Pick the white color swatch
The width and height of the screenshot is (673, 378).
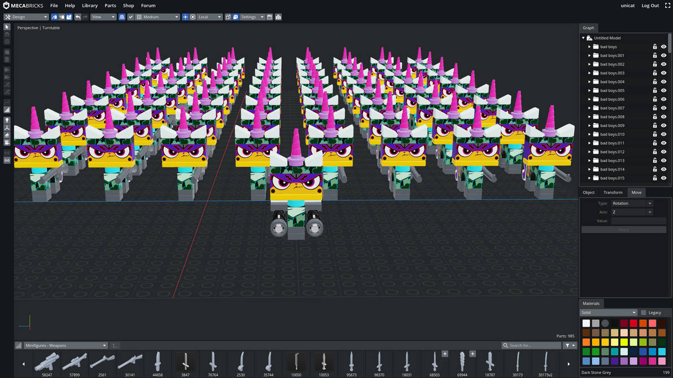(586, 323)
